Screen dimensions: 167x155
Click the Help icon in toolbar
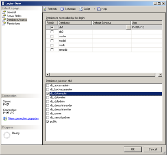pos(99,9)
